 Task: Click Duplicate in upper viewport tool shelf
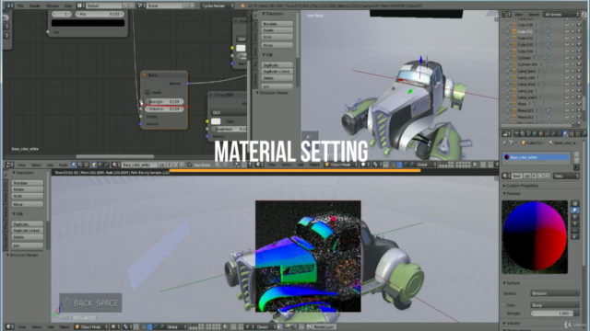[x=277, y=65]
